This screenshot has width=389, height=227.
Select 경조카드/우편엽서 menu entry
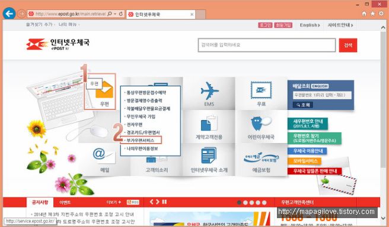(x=142, y=132)
